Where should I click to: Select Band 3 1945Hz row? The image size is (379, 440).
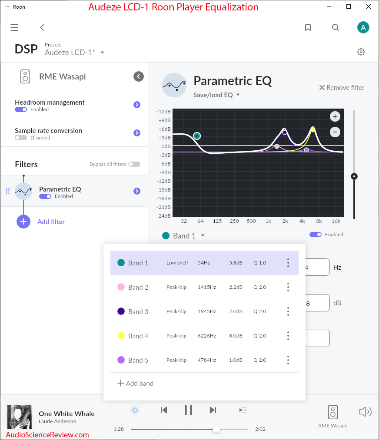click(x=204, y=311)
